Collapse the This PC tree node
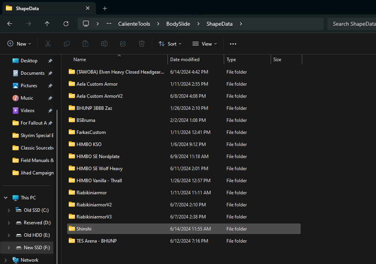 click(x=6, y=198)
